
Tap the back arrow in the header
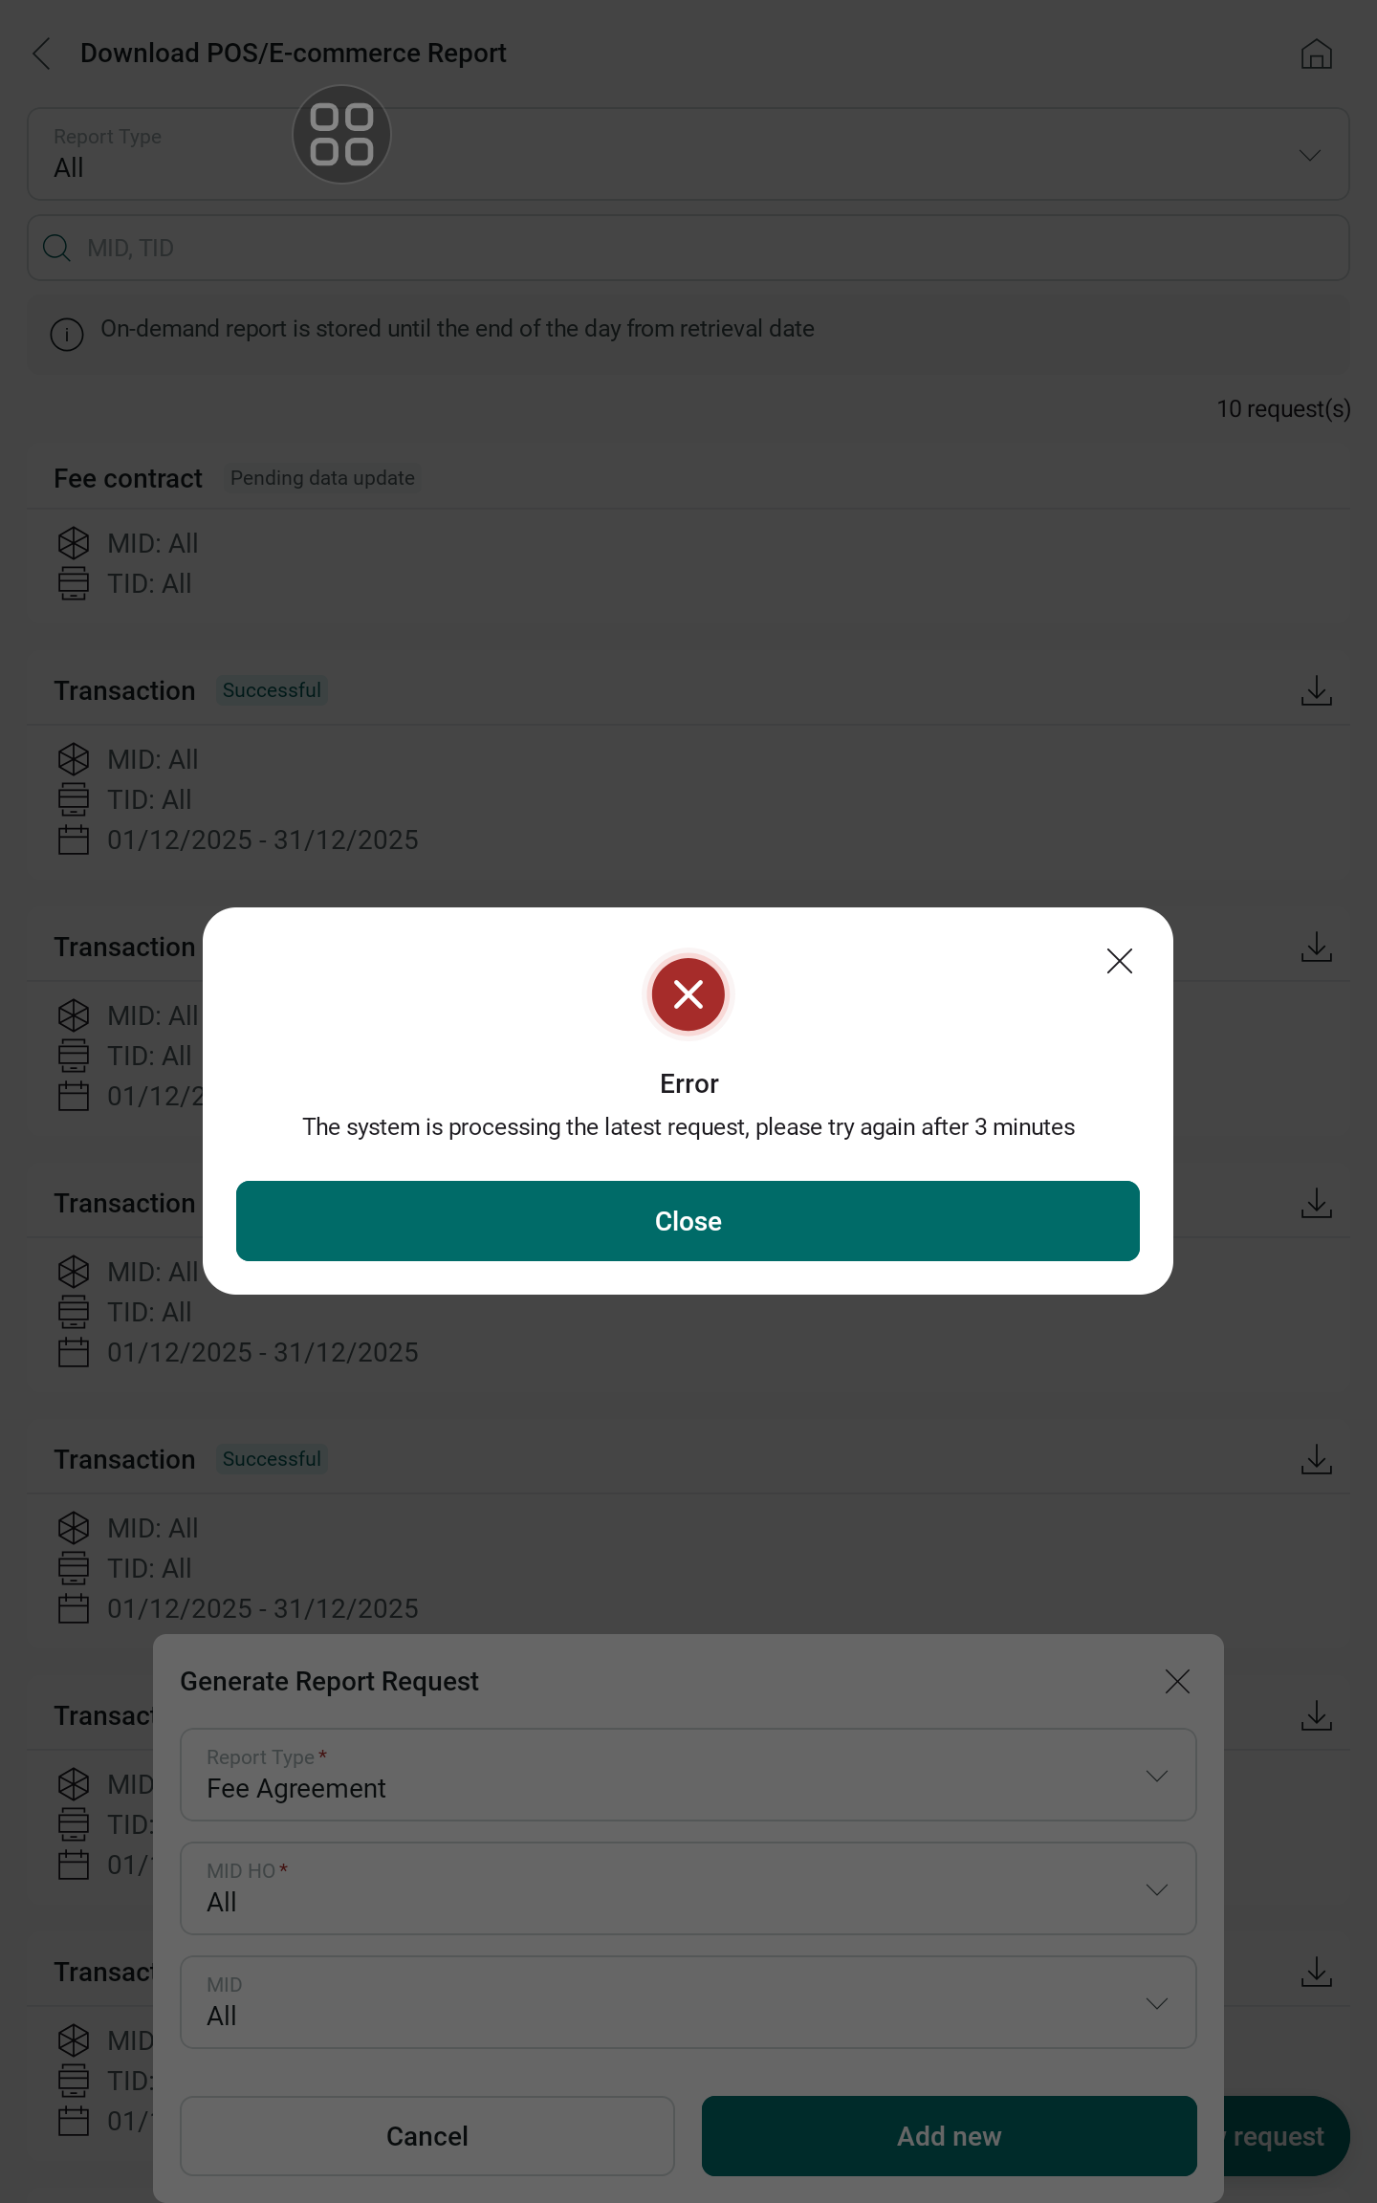pyautogui.click(x=41, y=54)
